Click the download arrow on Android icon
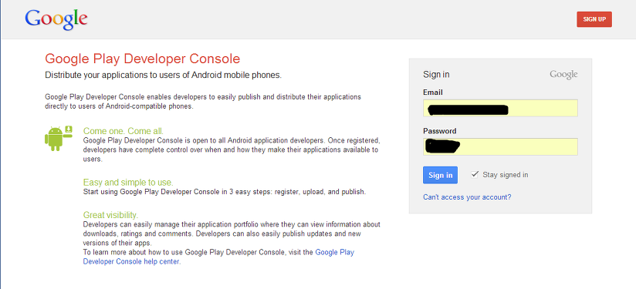Screen dimensions: 636x289 tap(69, 129)
